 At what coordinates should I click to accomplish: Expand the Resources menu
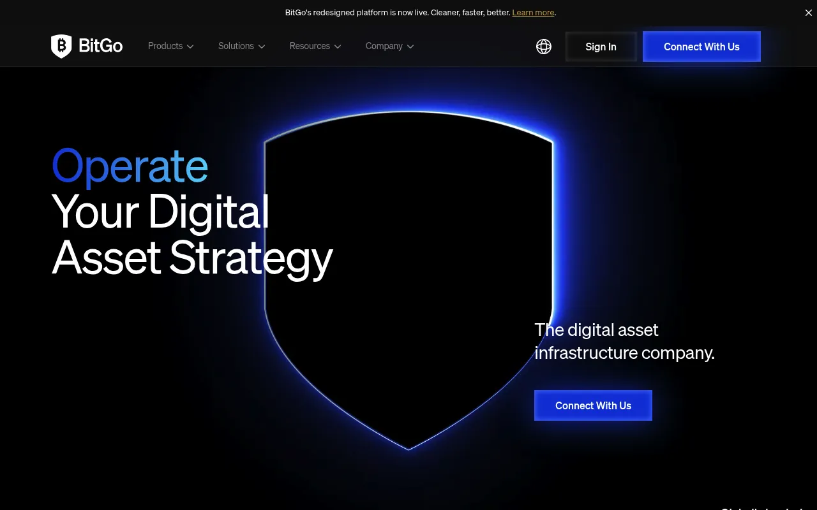[x=315, y=46]
